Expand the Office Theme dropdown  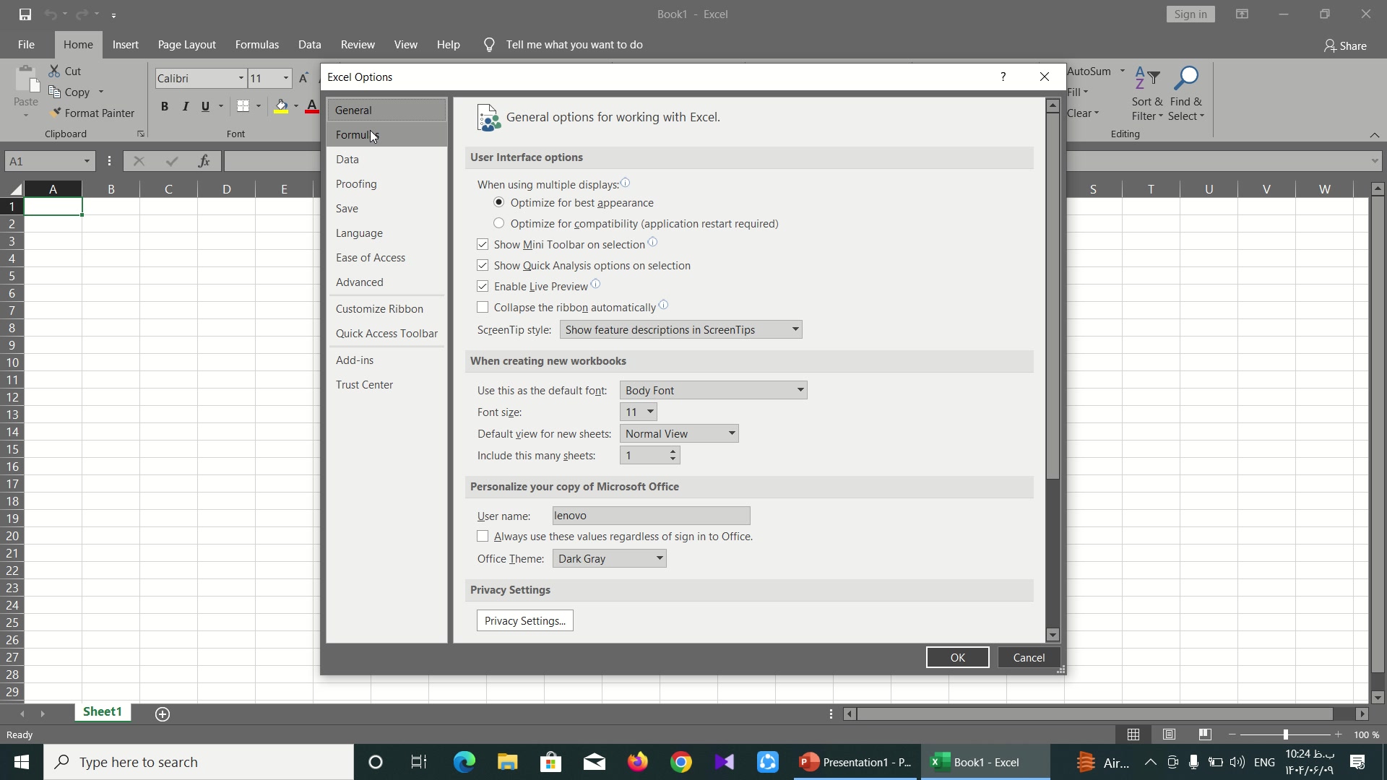pos(609,559)
